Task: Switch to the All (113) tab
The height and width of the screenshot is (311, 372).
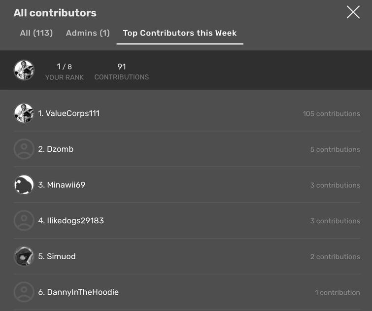Action: [x=36, y=33]
